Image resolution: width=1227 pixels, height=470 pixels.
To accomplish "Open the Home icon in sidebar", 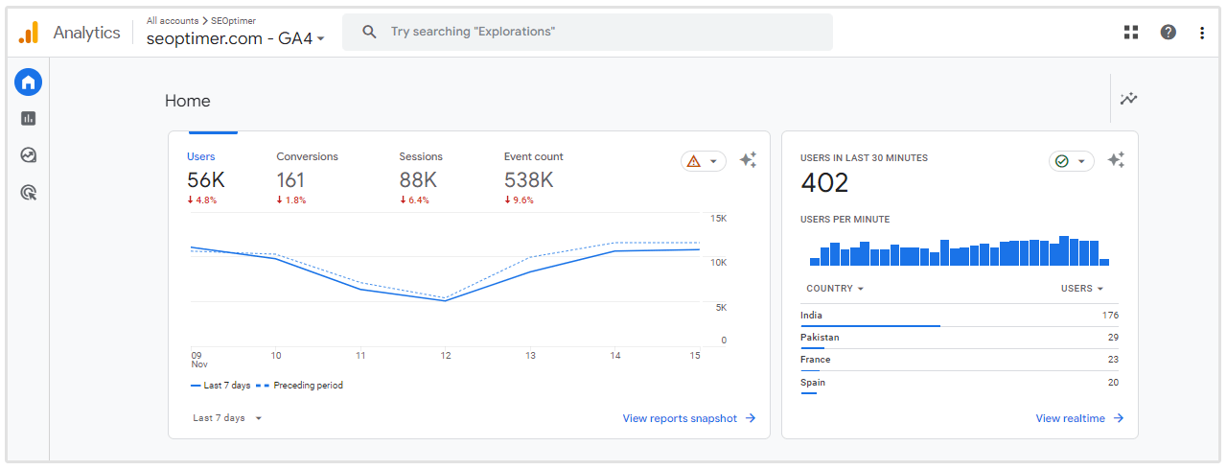I will [28, 82].
